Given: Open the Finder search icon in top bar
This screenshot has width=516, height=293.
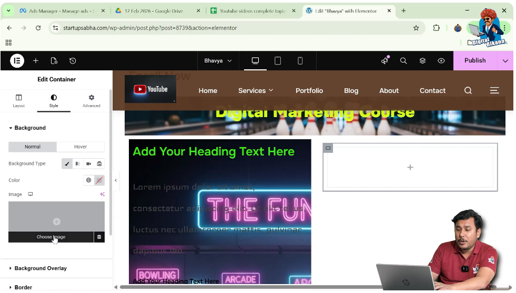Looking at the screenshot, I should pos(403,61).
